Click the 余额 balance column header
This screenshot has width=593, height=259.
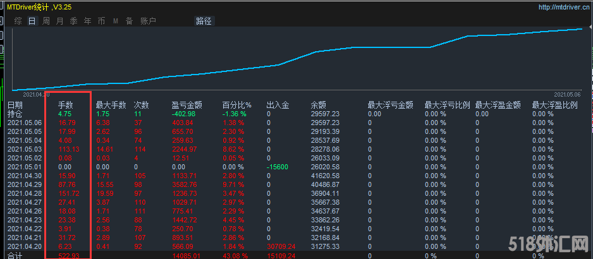(x=318, y=105)
